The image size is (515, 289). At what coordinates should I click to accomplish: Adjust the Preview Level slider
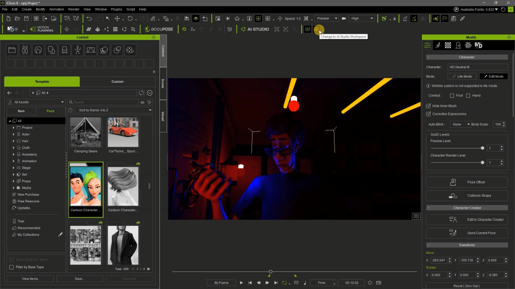482,148
